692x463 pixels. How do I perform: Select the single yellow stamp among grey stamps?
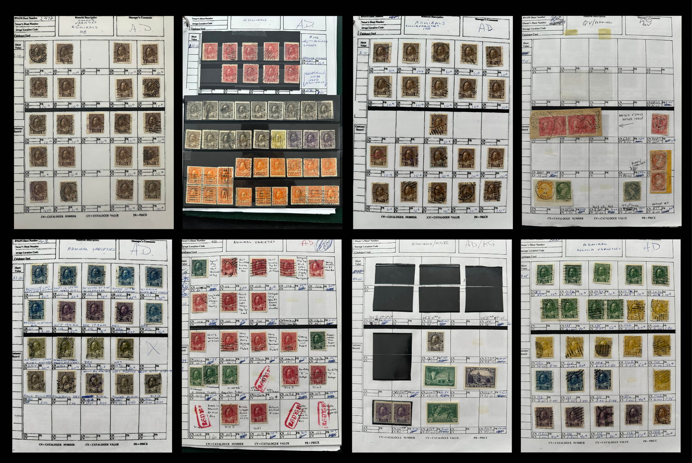click(x=276, y=139)
